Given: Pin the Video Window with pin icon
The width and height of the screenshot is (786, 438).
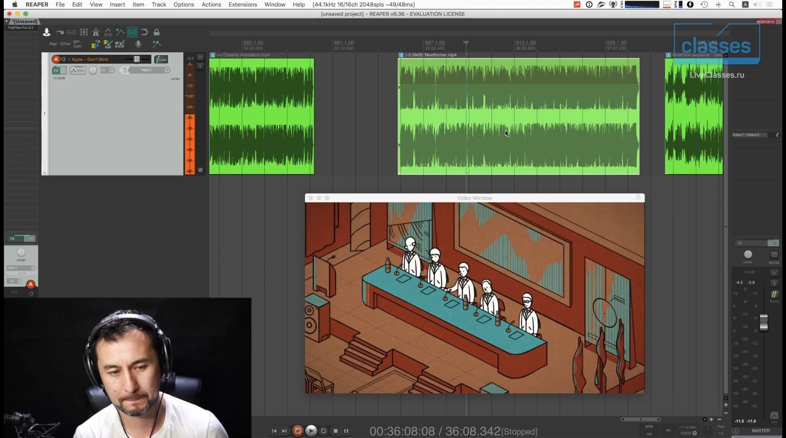Looking at the screenshot, I should pos(638,198).
